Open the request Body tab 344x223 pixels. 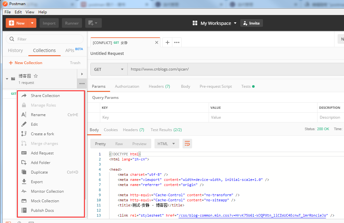(x=186, y=86)
